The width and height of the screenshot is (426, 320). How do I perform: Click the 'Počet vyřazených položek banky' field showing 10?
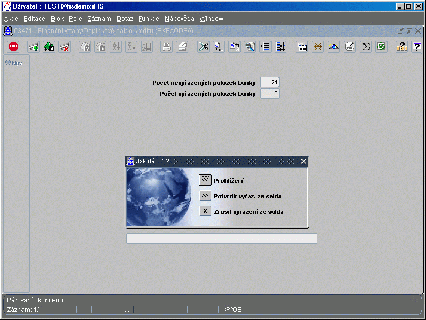[x=270, y=93]
